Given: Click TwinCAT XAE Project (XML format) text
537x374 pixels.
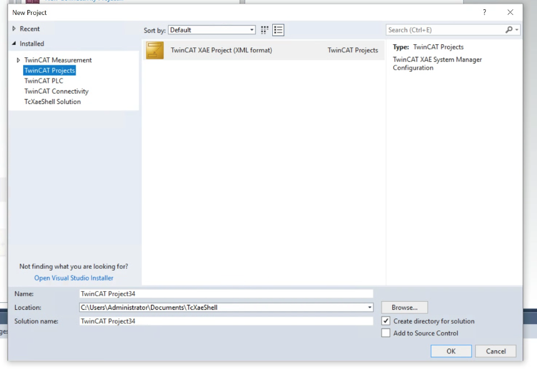Looking at the screenshot, I should click(x=221, y=50).
